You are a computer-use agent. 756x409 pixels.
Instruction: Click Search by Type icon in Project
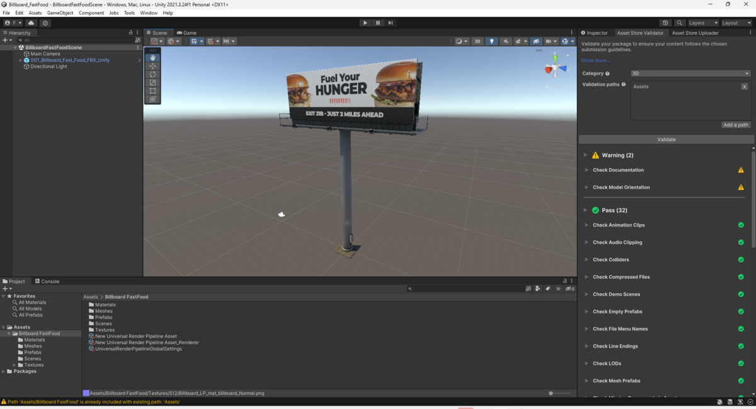point(538,289)
